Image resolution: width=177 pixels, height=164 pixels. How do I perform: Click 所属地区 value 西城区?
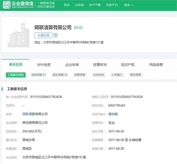click(x=27, y=149)
